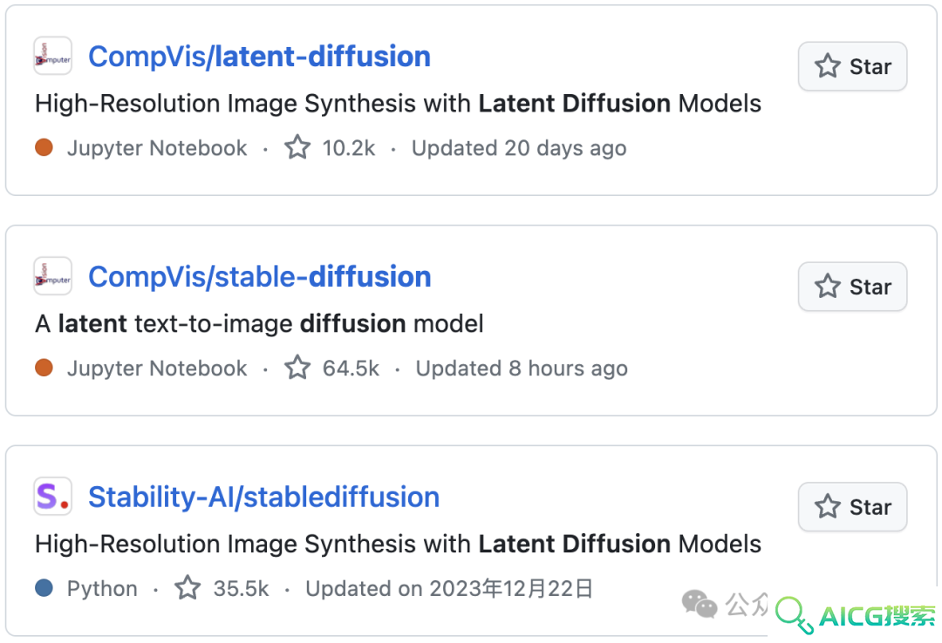The height and width of the screenshot is (643, 942).
Task: Star the CompVis/latent-diffusion repository
Action: tap(852, 66)
